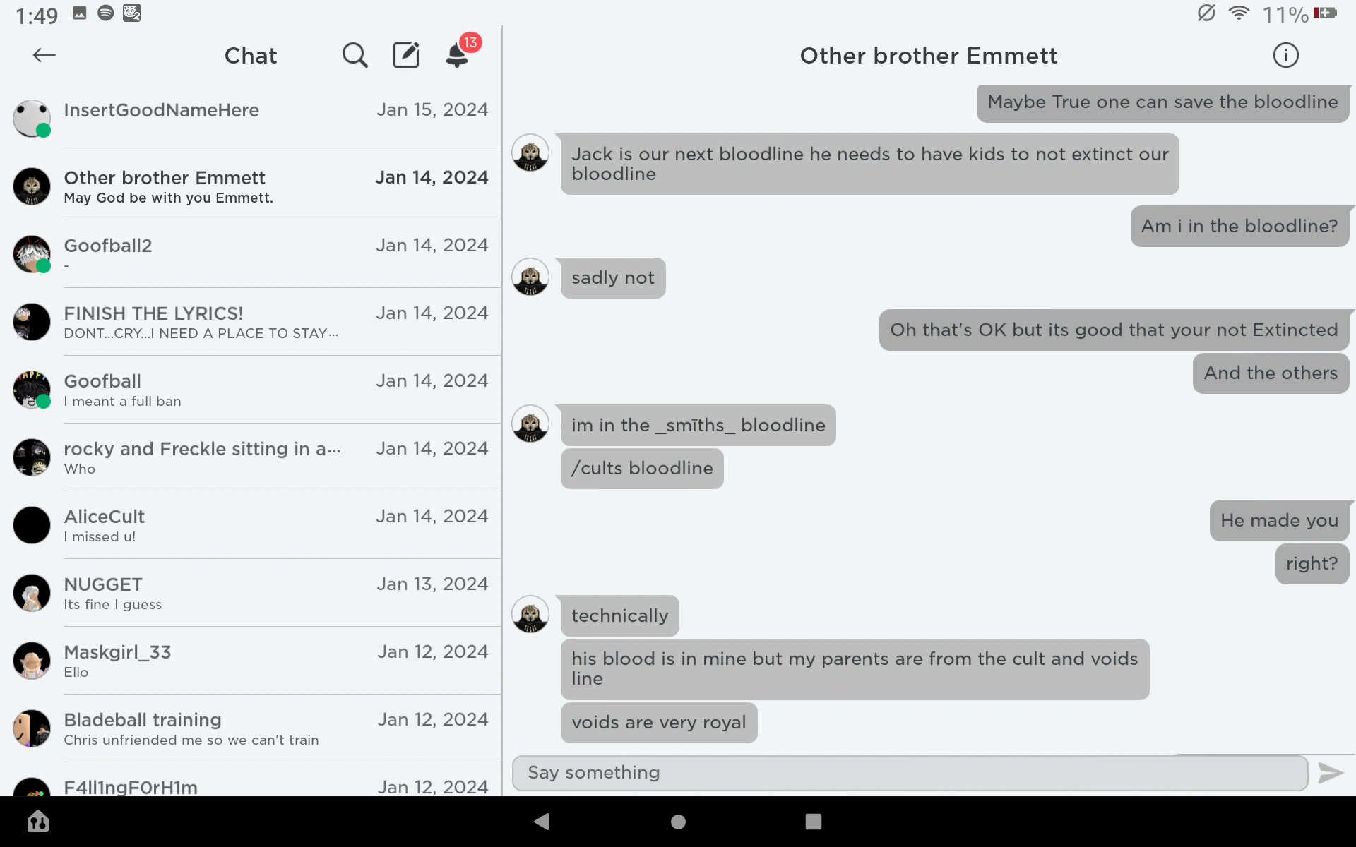1356x847 pixels.
Task: Tap Android home circle button
Action: [x=678, y=821]
